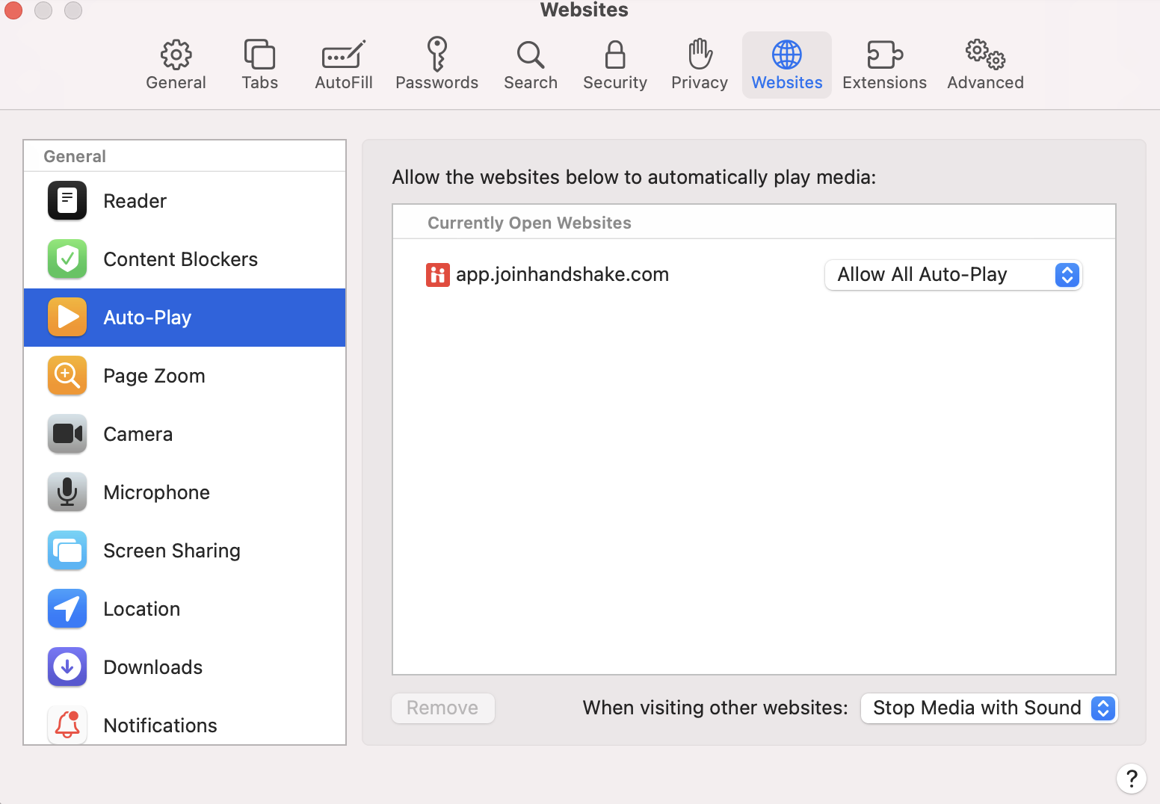Click the Screen Sharing icon
The width and height of the screenshot is (1160, 804).
(67, 550)
